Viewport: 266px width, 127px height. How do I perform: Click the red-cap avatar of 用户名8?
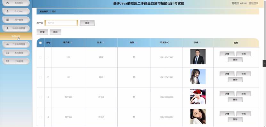pos(198,97)
